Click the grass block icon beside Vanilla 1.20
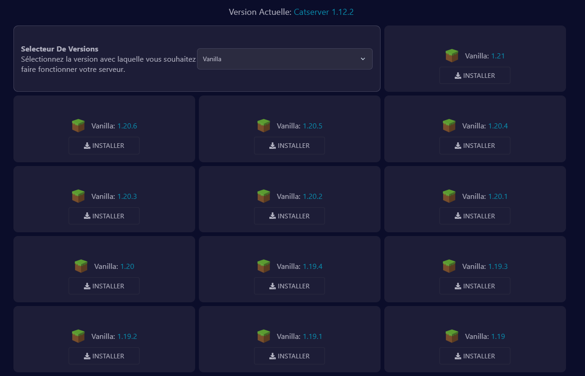Image resolution: width=585 pixels, height=376 pixels. (81, 266)
